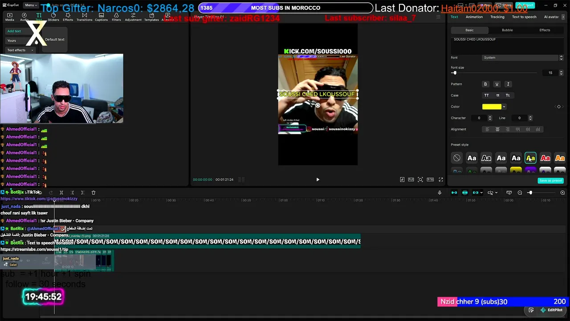The height and width of the screenshot is (321, 570).
Task: Select the no preset style option
Action: click(457, 158)
